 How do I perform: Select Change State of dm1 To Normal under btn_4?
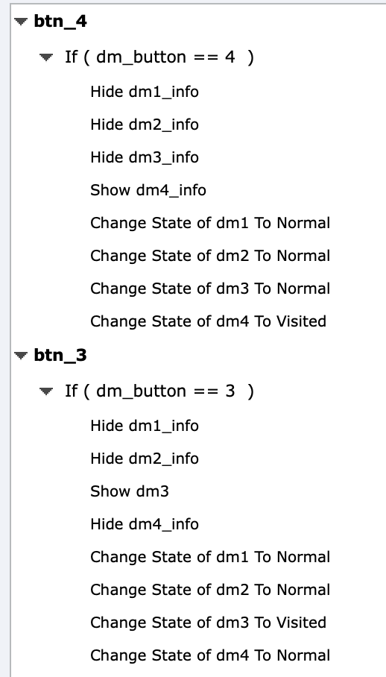[x=210, y=223]
